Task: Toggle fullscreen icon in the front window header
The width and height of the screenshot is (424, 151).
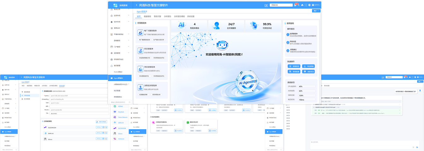Action: [306, 5]
